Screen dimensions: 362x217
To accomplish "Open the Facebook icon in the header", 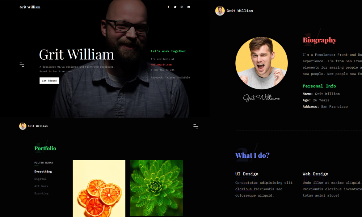I will point(168,7).
